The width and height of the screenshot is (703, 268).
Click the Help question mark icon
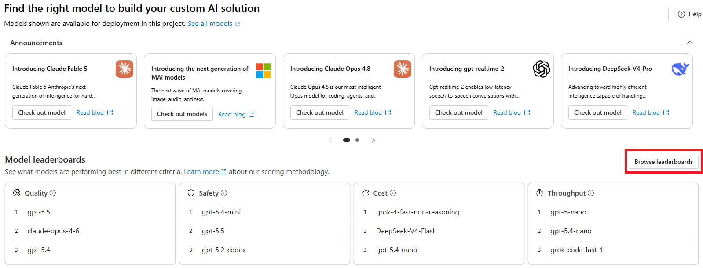(681, 14)
